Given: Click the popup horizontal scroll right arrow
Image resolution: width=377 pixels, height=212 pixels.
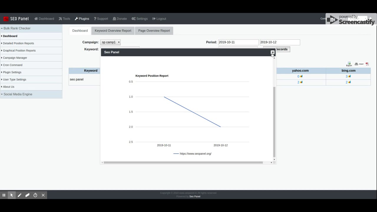Looking at the screenshot, I should coord(271,163).
